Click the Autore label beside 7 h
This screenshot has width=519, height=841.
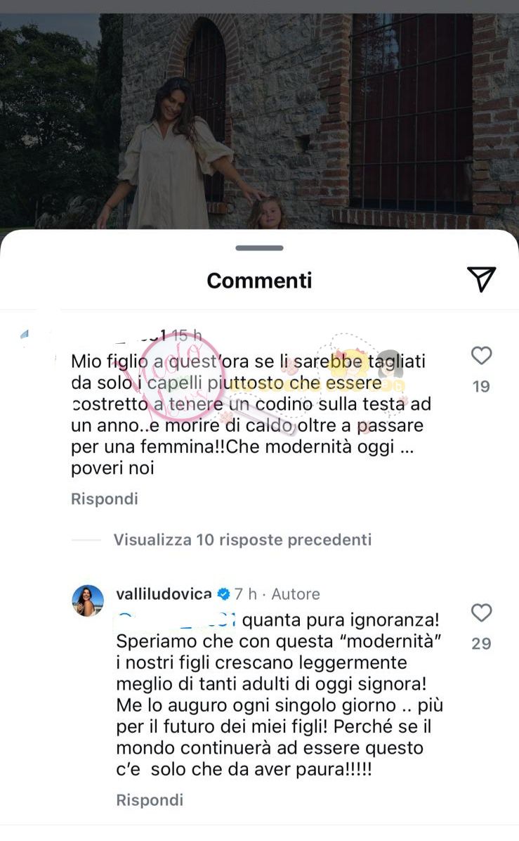pos(296,594)
